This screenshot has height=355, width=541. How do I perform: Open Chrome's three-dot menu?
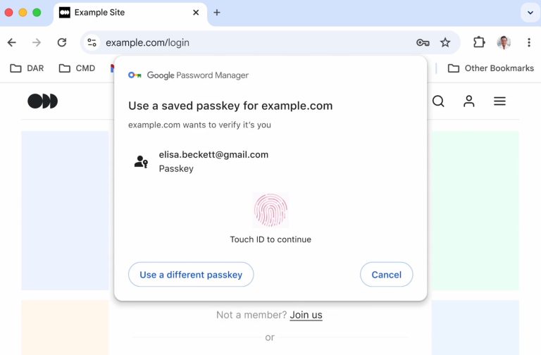pos(529,42)
